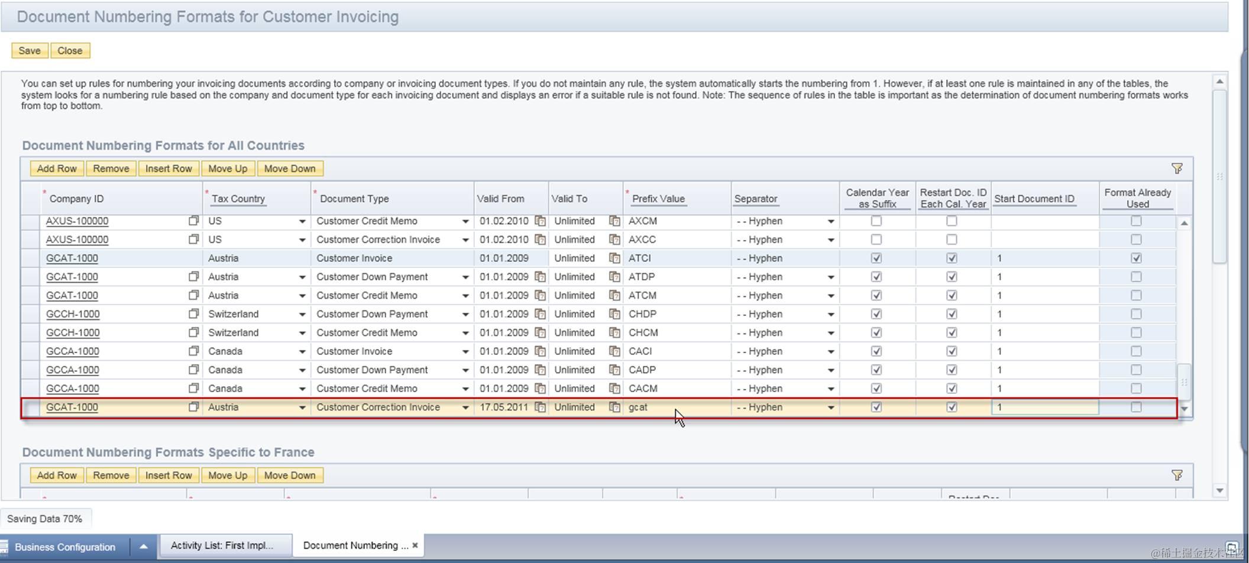This screenshot has height=563, width=1249.
Task: Open value help for AXUS-100000 Credit Memo company
Action: click(x=193, y=221)
